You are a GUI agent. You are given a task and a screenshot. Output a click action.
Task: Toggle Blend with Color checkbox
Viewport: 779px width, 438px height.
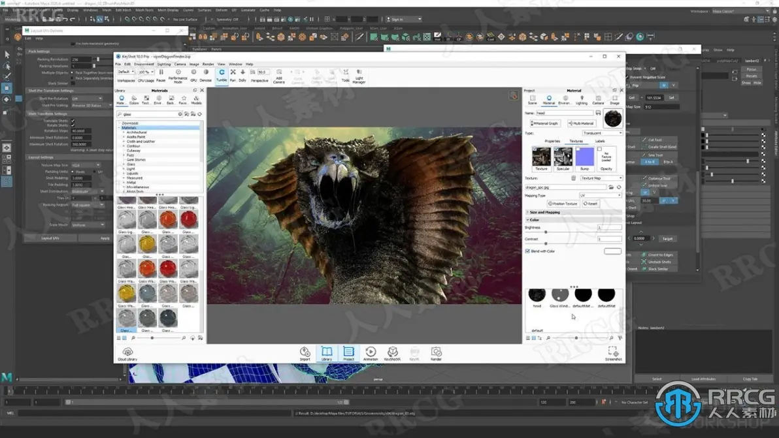coord(527,251)
